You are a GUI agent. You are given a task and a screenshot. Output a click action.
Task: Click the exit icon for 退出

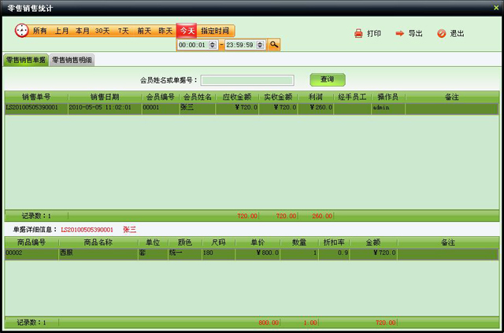coord(441,34)
